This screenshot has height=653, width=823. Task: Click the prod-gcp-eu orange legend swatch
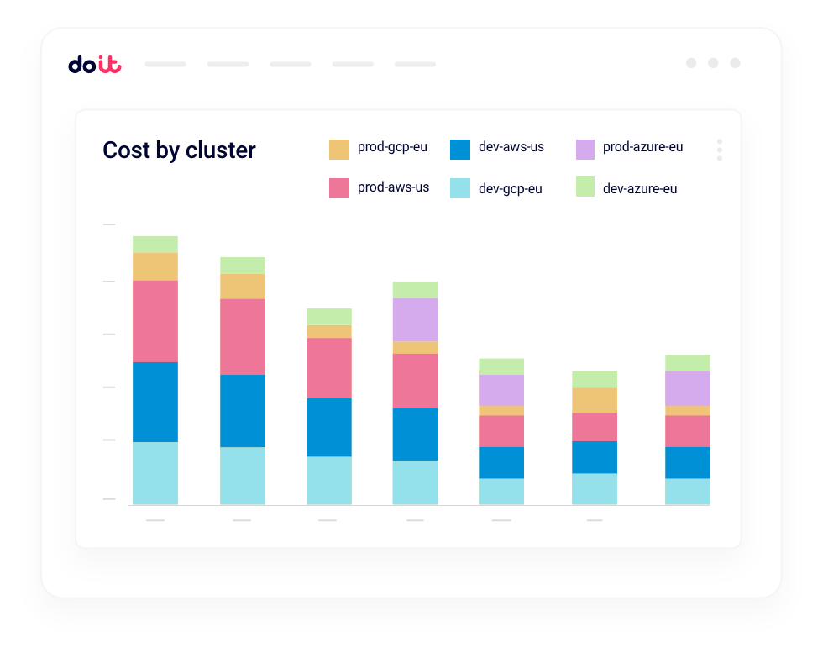coord(338,150)
